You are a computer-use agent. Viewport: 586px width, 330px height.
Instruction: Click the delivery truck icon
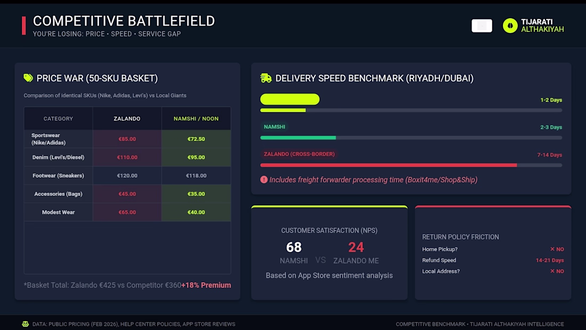click(x=266, y=78)
